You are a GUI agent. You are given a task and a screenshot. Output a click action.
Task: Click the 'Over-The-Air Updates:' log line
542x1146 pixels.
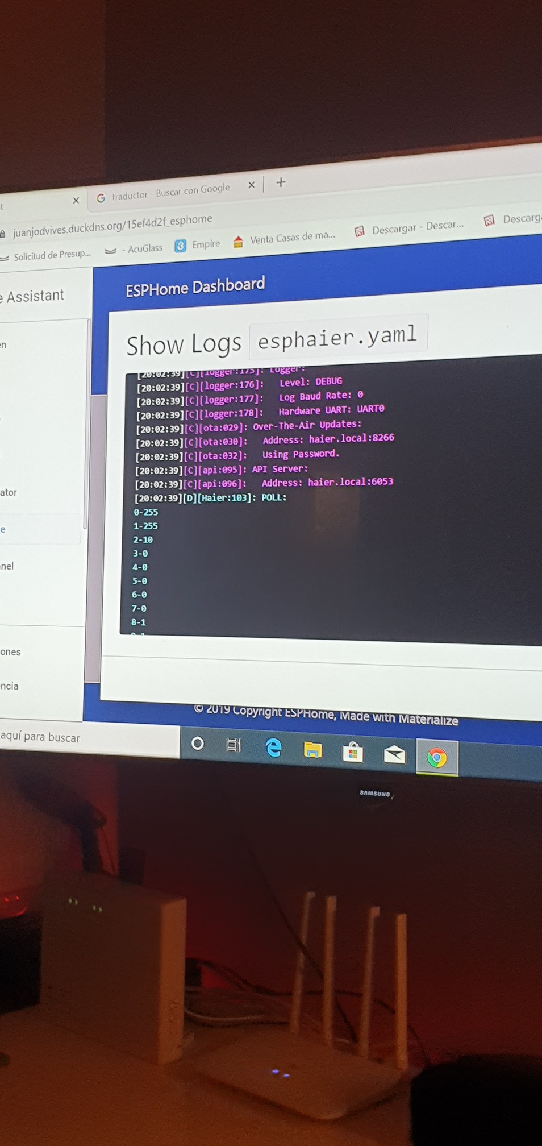click(x=249, y=426)
